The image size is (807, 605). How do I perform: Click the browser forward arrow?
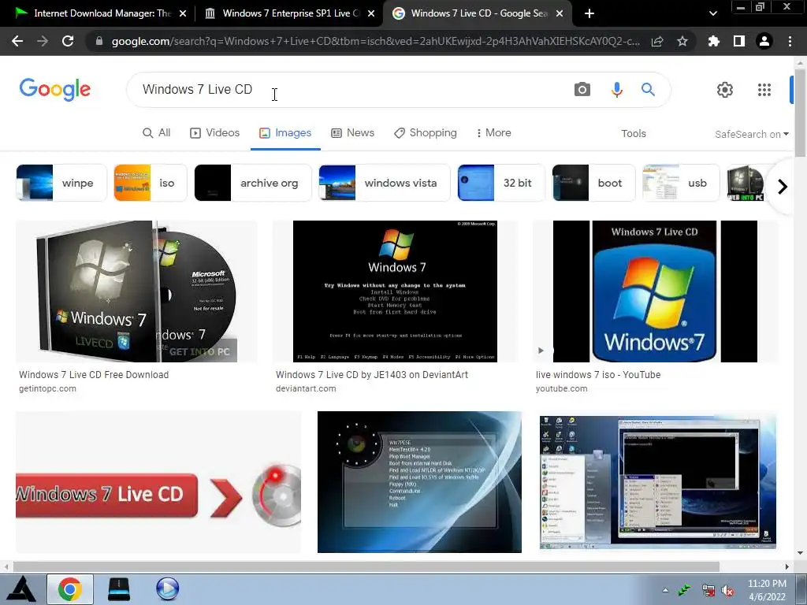[x=43, y=41]
